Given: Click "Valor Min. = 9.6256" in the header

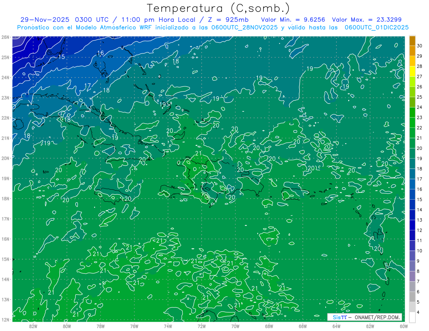Looking at the screenshot, I should (293, 20).
